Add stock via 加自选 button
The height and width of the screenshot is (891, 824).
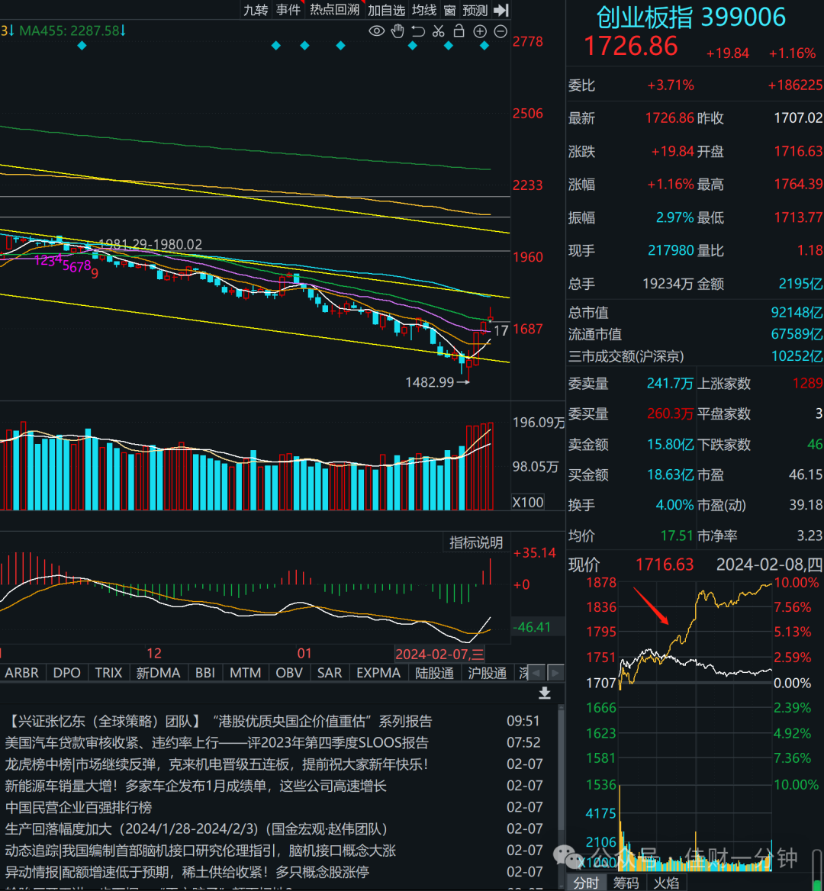pyautogui.click(x=386, y=10)
